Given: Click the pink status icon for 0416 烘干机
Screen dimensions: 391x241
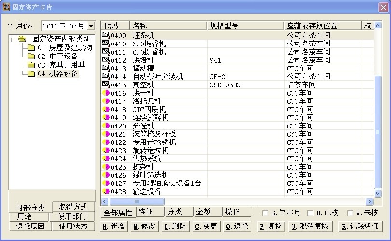Looking at the screenshot, I should click(106, 93).
